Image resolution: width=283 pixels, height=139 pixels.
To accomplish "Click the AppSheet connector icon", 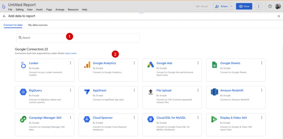I will [87, 92].
